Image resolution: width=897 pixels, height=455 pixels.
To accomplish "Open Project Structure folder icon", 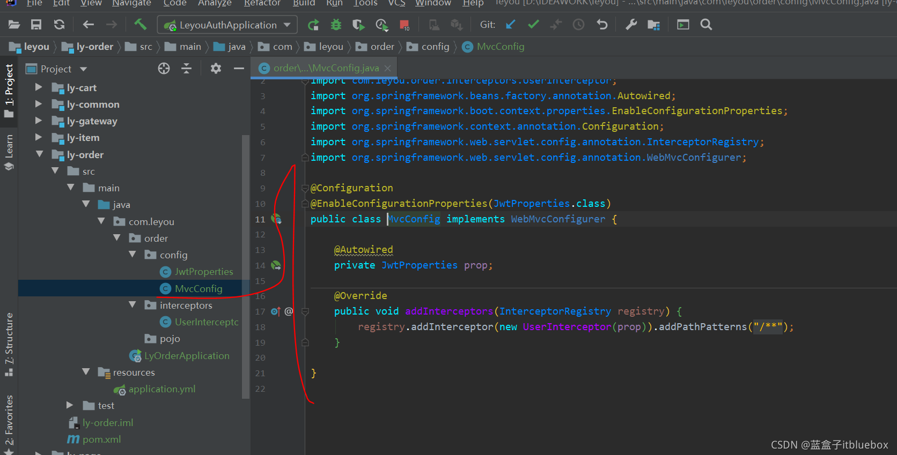I will pyautogui.click(x=654, y=25).
